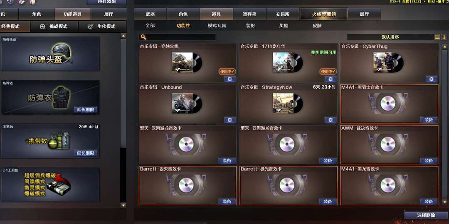Open settings gear for CyberThug music album
The width and height of the screenshot is (449, 224).
[431, 79]
